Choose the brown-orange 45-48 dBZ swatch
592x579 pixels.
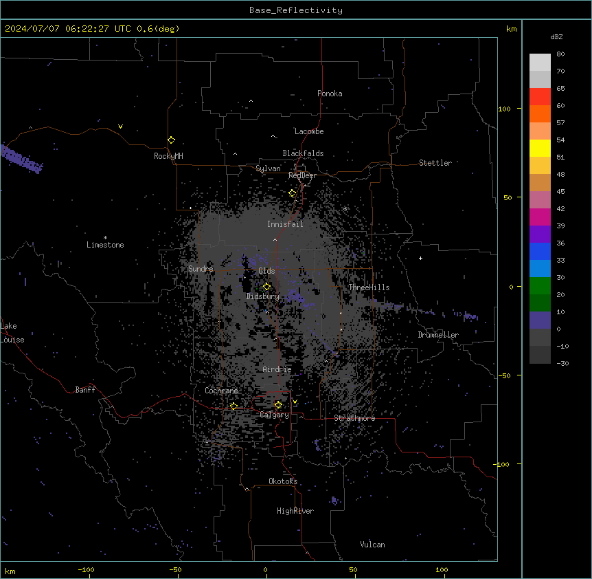pyautogui.click(x=540, y=182)
